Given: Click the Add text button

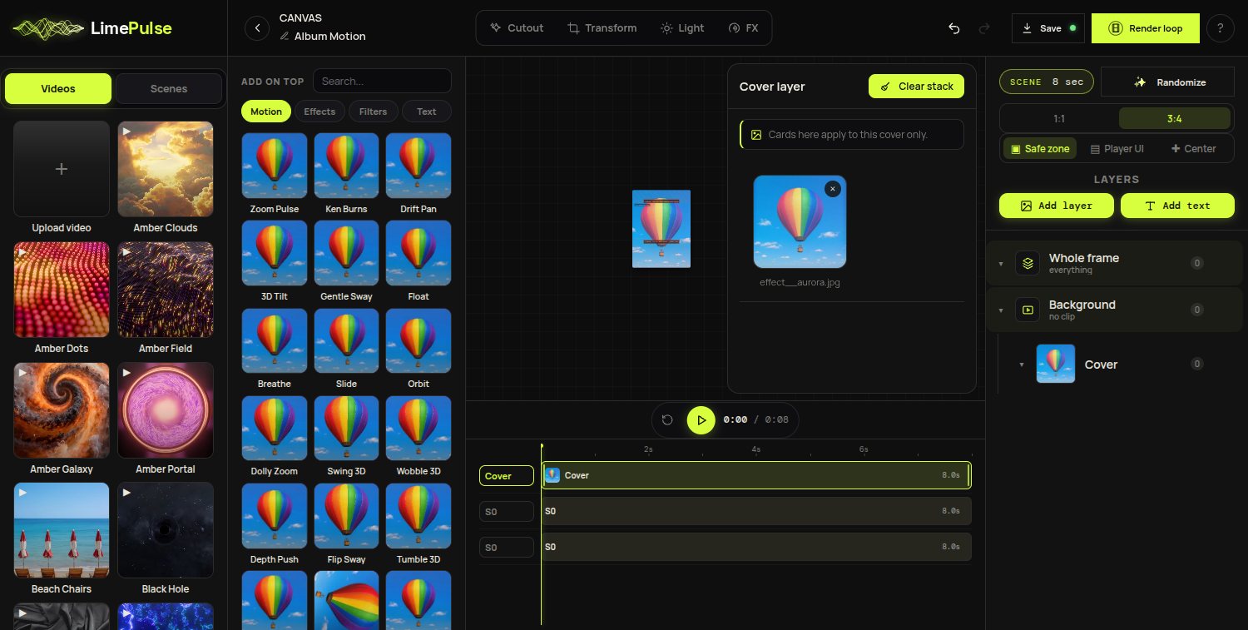Looking at the screenshot, I should click(1177, 206).
